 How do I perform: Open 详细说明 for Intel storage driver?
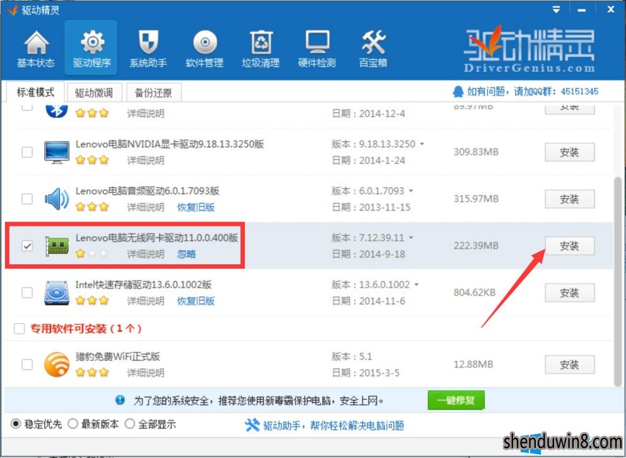[146, 301]
